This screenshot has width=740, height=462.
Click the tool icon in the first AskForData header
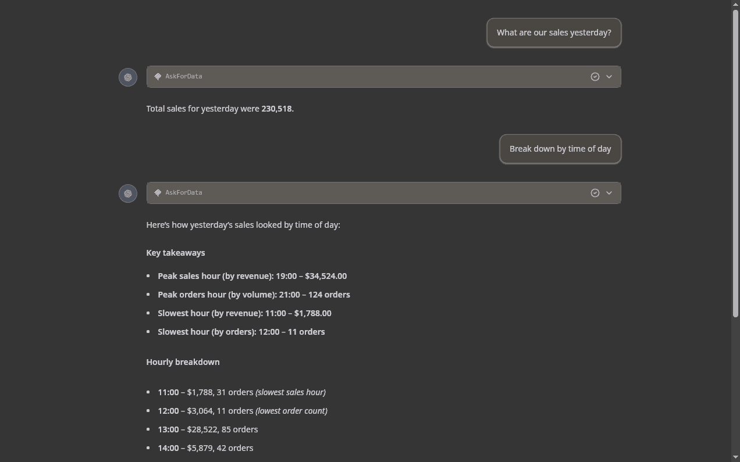[158, 76]
